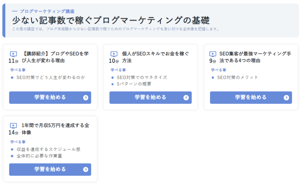The image size is (305, 184).
Task: Click video icon on 講師紹介 lesson card
Action: click(13, 54)
